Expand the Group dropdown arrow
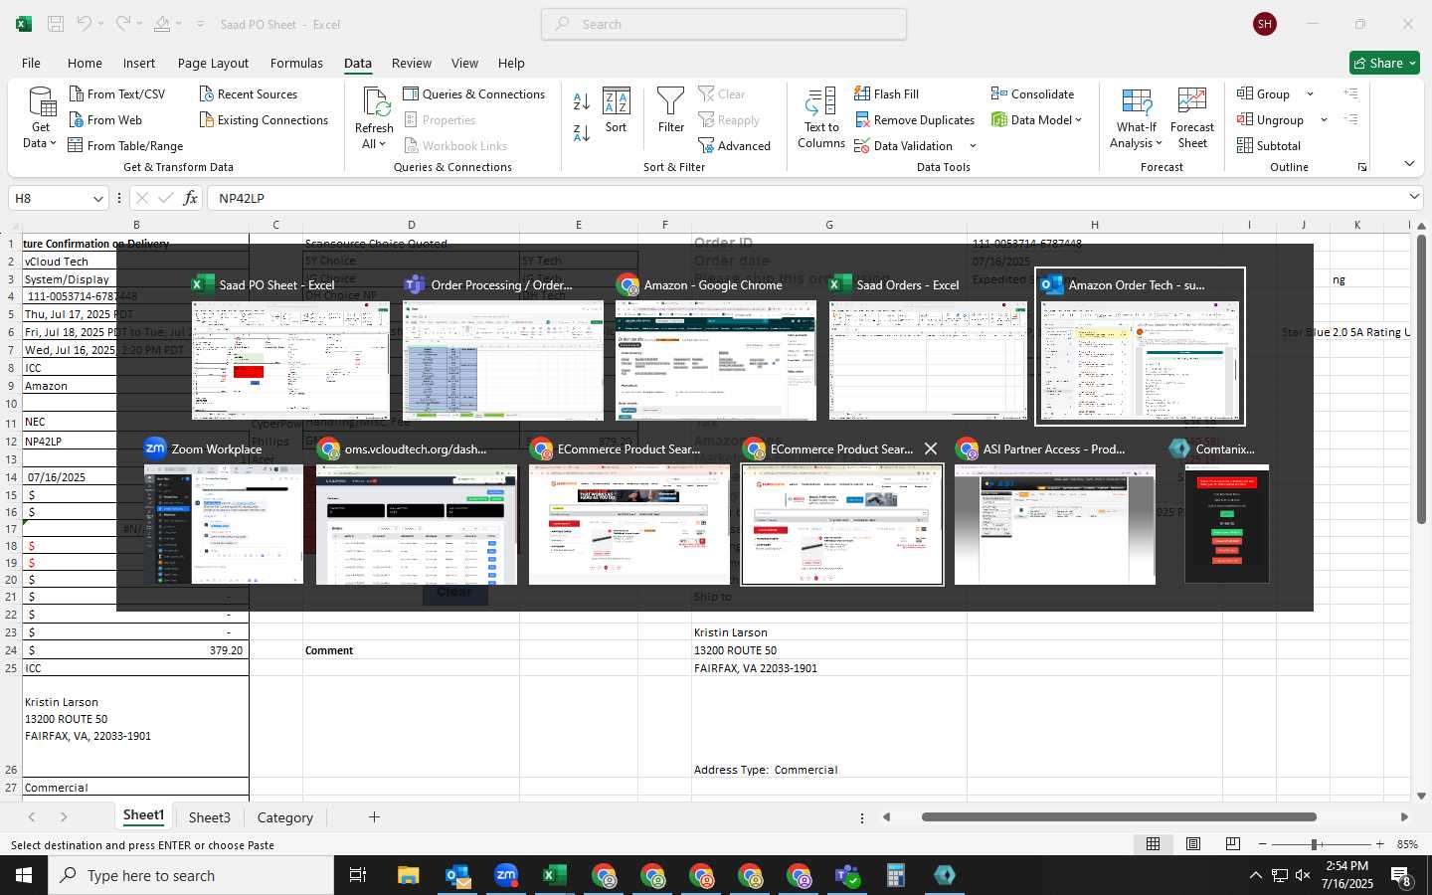Viewport: 1432px width, 895px height. 1310,93
